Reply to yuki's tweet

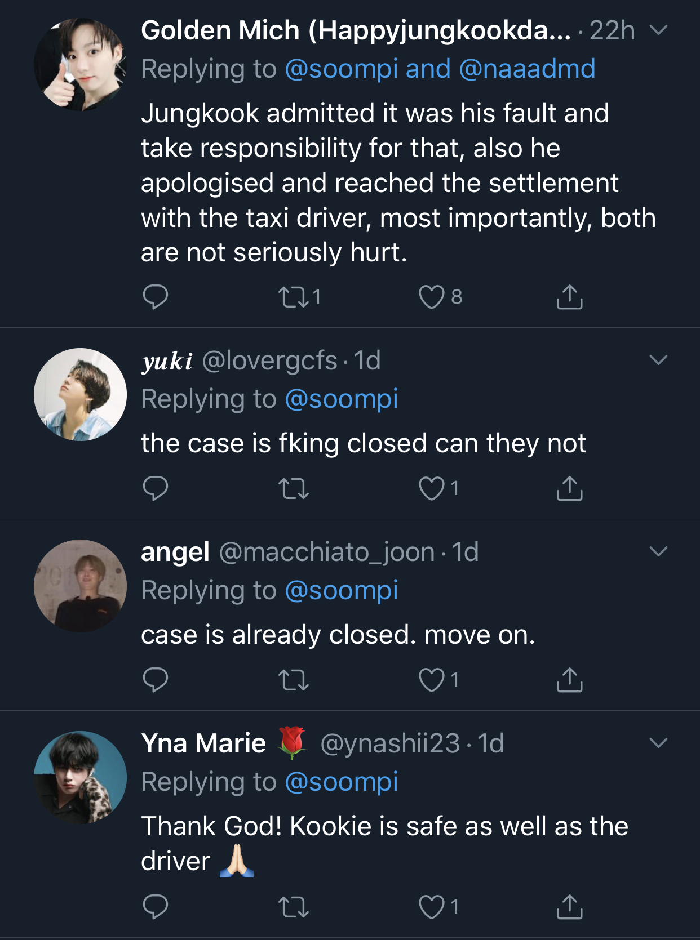(156, 488)
